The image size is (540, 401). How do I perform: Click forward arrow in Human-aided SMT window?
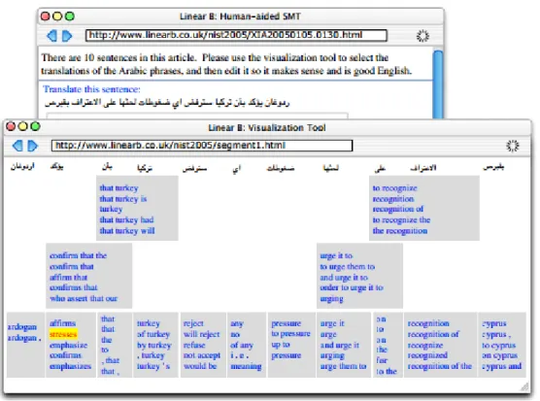67,36
